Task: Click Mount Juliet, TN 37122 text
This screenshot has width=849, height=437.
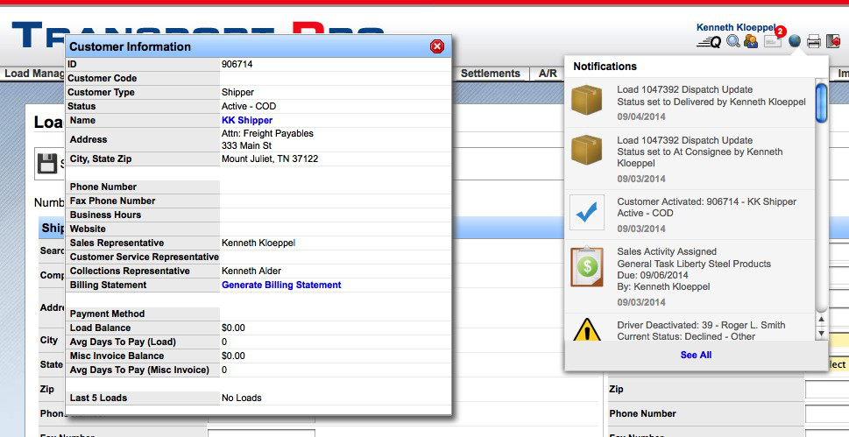Action: pyautogui.click(x=270, y=159)
